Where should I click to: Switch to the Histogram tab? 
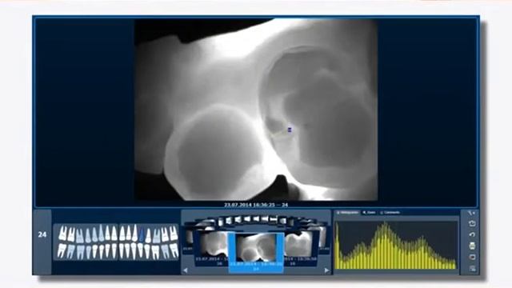click(x=347, y=213)
